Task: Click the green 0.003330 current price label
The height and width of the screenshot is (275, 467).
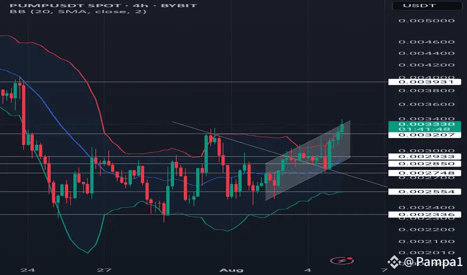Action: coord(425,124)
